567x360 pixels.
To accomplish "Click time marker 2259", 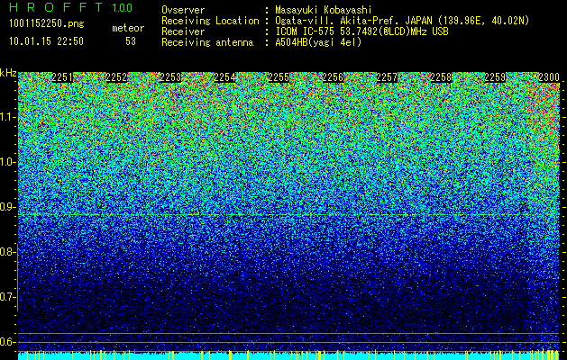I will click(x=495, y=77).
